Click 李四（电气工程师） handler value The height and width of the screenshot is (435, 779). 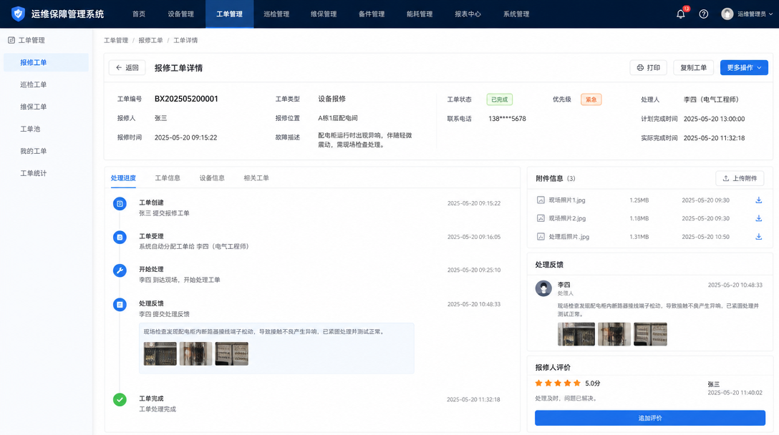[711, 99]
